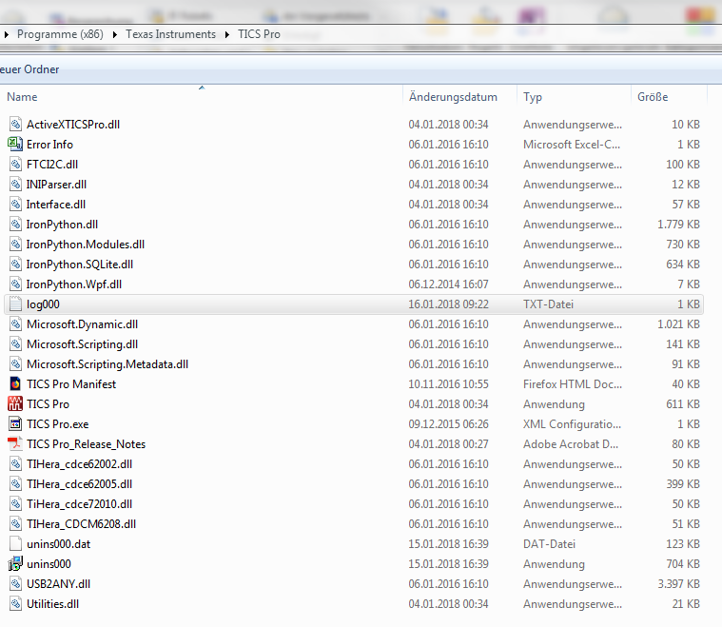Click the size 1.779 KB cell

[678, 225]
